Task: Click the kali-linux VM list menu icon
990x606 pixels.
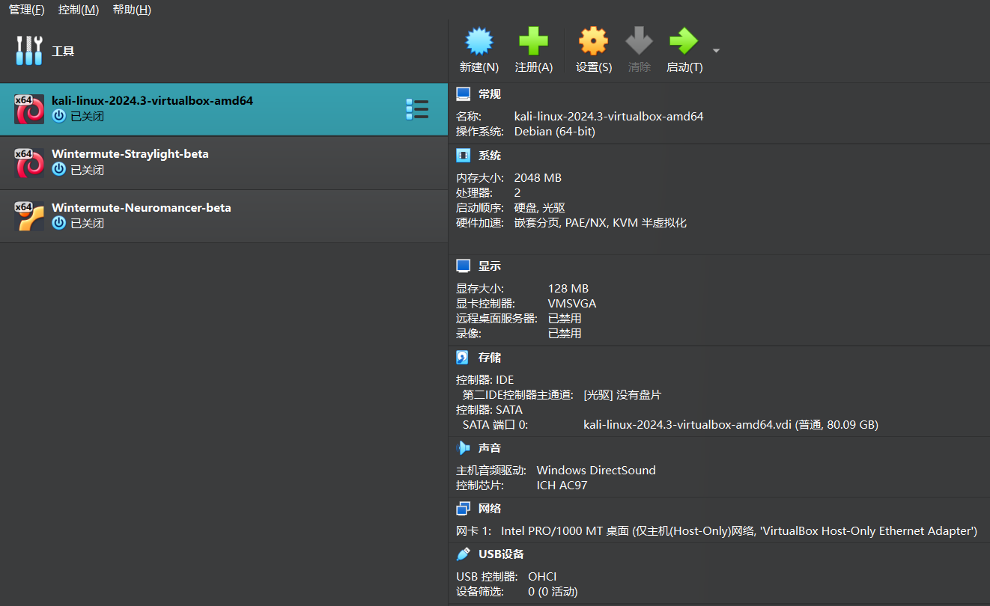Action: 416,109
